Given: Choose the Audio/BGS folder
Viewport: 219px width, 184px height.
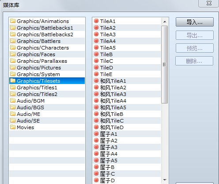Looking at the screenshot, I should (x=47, y=107).
